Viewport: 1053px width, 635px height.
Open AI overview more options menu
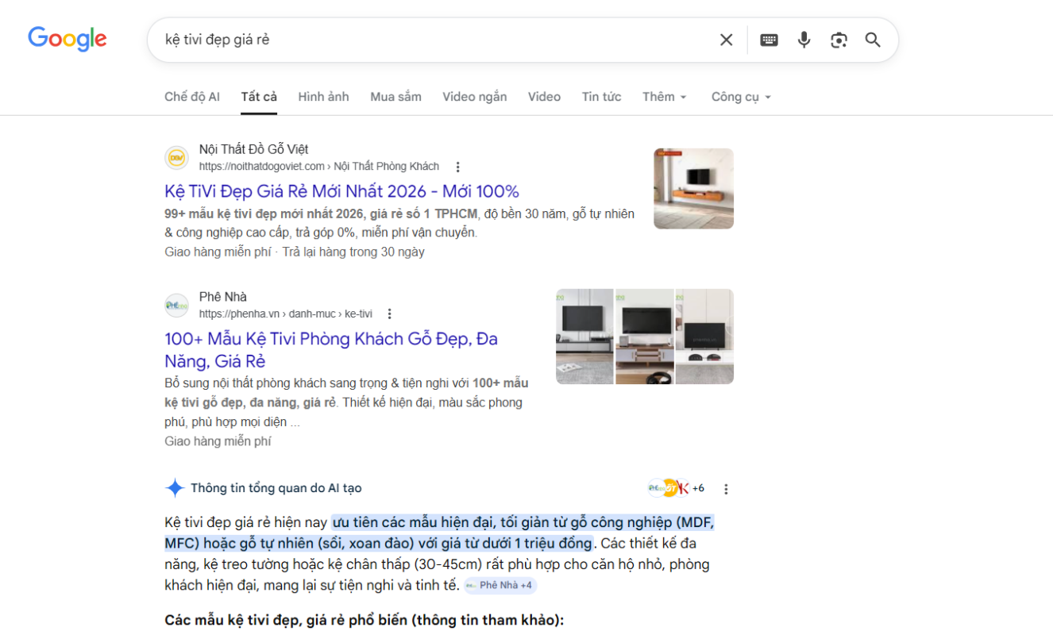coord(725,489)
